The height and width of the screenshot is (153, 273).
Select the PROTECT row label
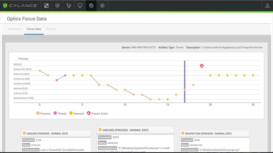(18, 64)
